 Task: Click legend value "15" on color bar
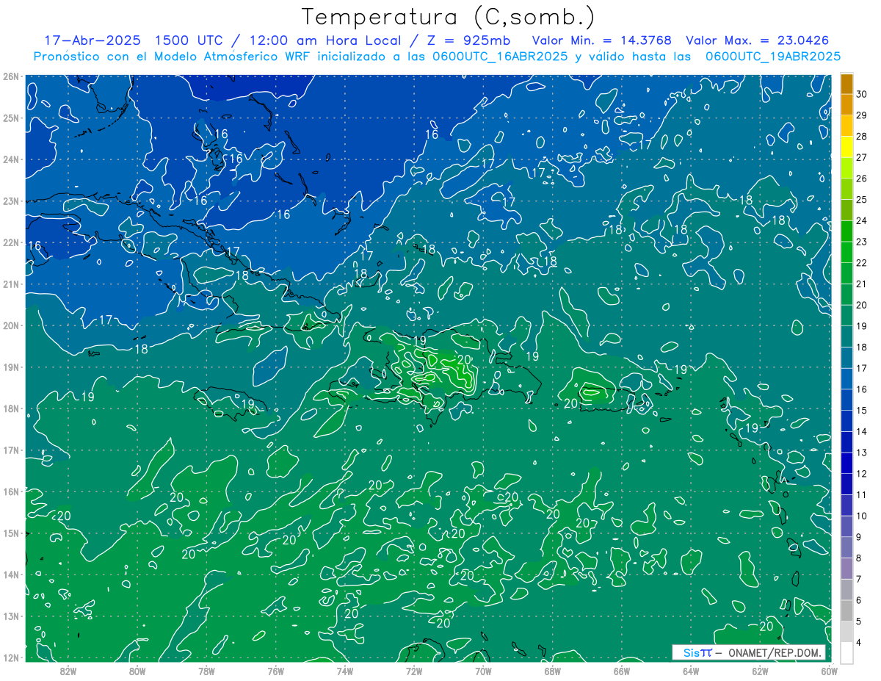862,411
